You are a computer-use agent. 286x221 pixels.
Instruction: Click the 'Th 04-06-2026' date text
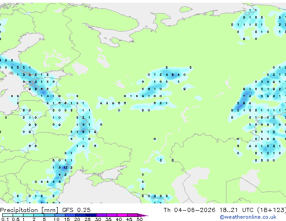[189, 210]
